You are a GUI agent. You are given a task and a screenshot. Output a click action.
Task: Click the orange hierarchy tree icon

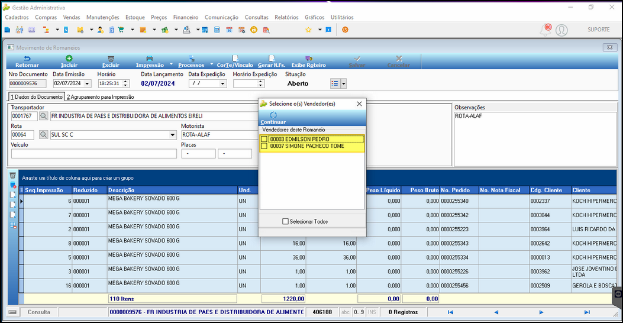pos(46,30)
